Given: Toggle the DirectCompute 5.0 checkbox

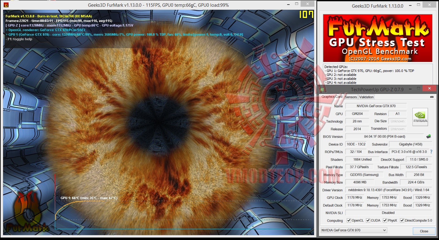Looking at the screenshot, I should (402, 220).
